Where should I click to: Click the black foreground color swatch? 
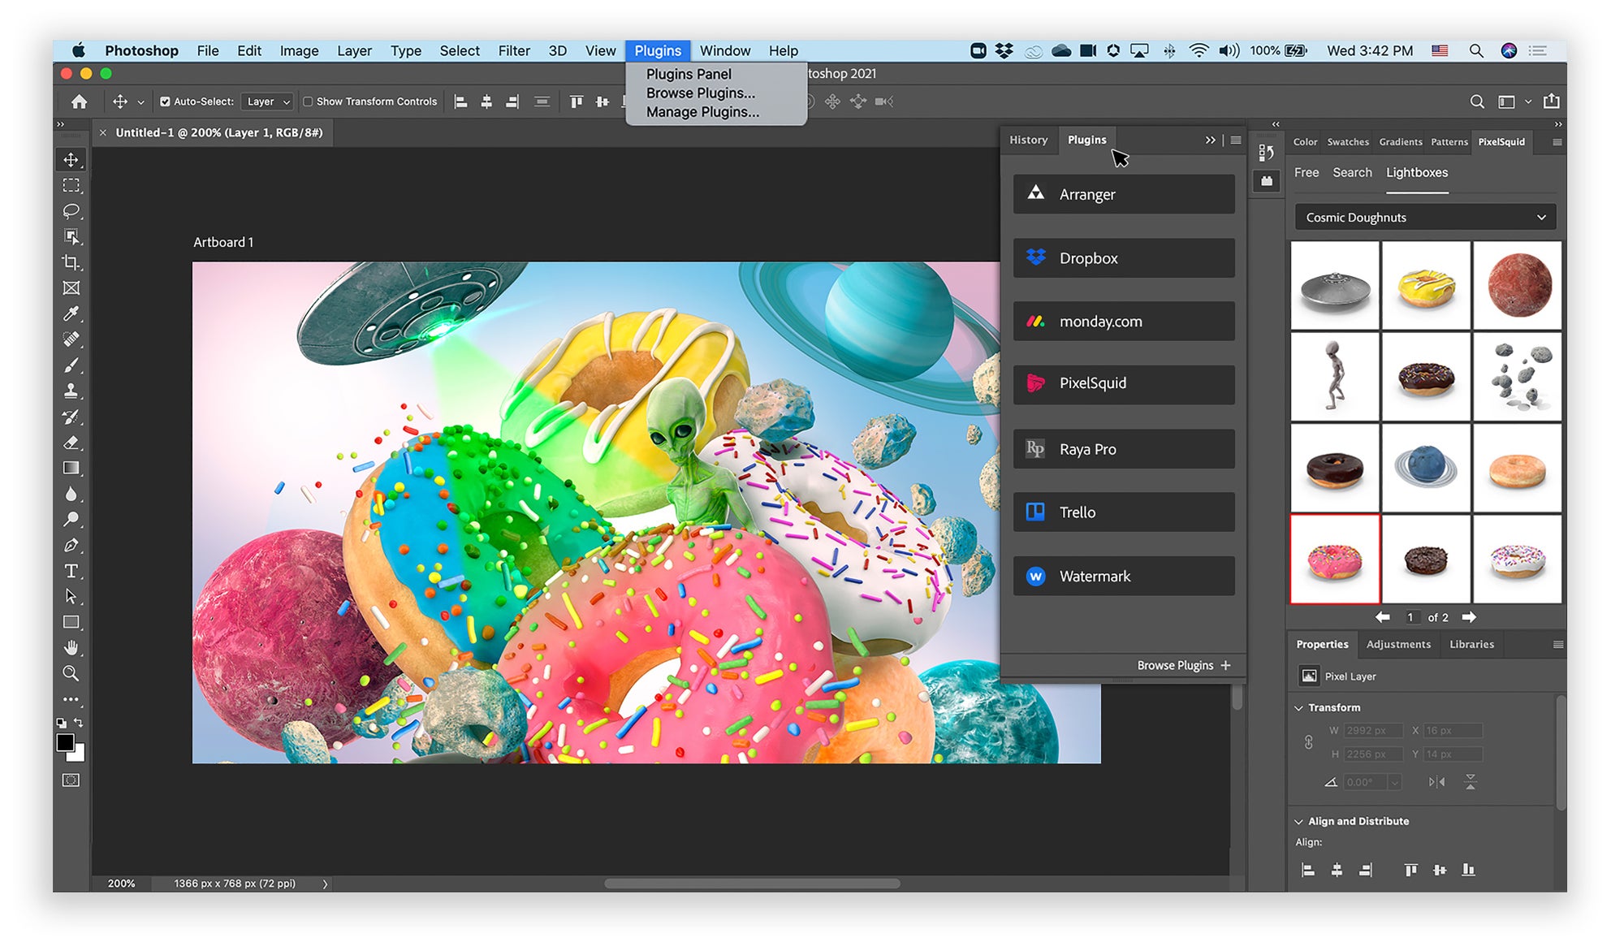pyautogui.click(x=65, y=742)
